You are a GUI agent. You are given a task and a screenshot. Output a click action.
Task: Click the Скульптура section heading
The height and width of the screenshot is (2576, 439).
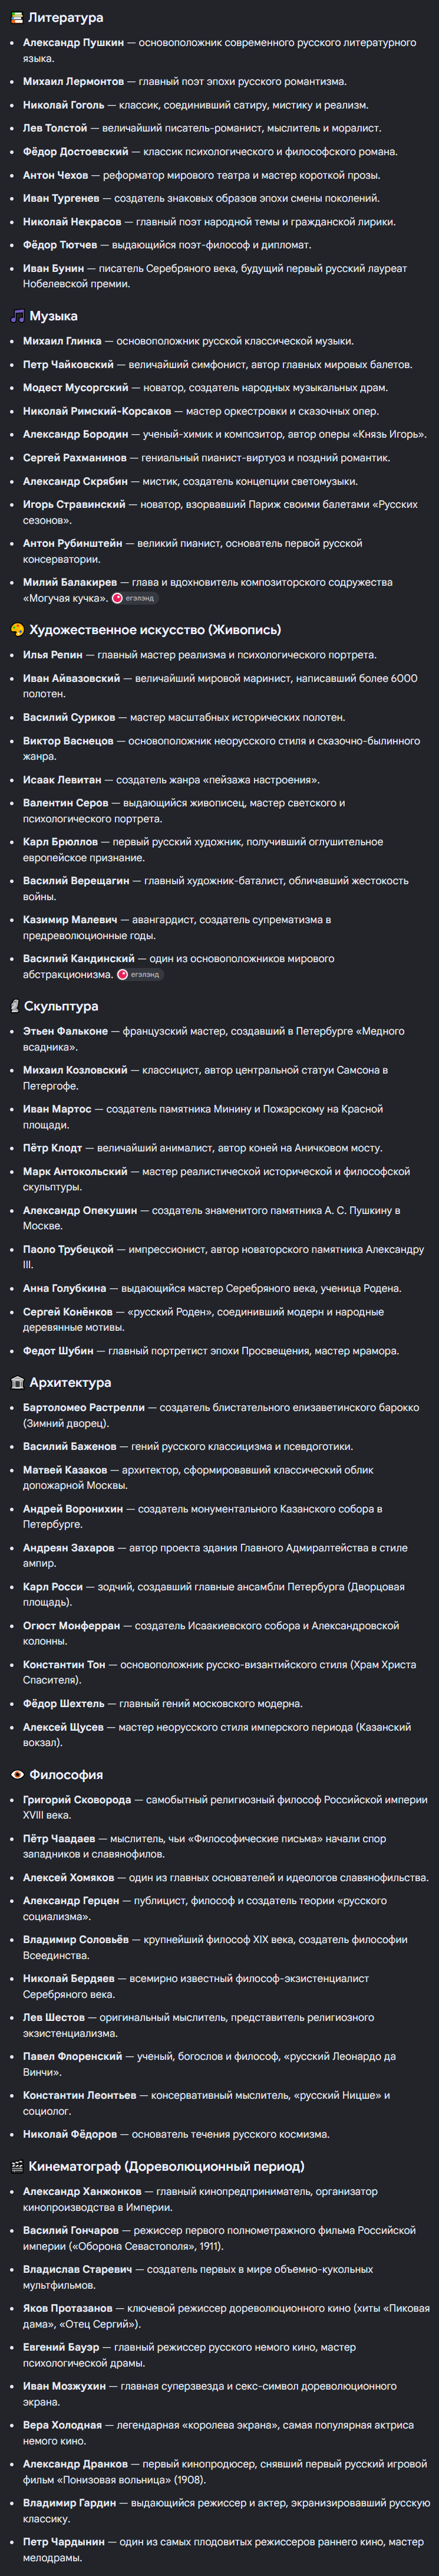(61, 1006)
